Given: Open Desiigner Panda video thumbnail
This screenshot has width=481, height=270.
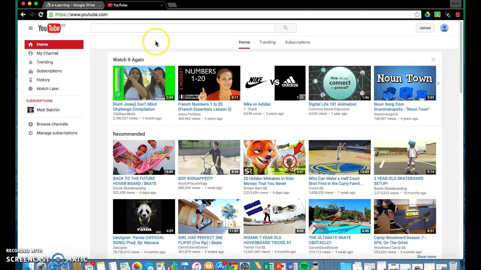Looking at the screenshot, I should coord(144,216).
